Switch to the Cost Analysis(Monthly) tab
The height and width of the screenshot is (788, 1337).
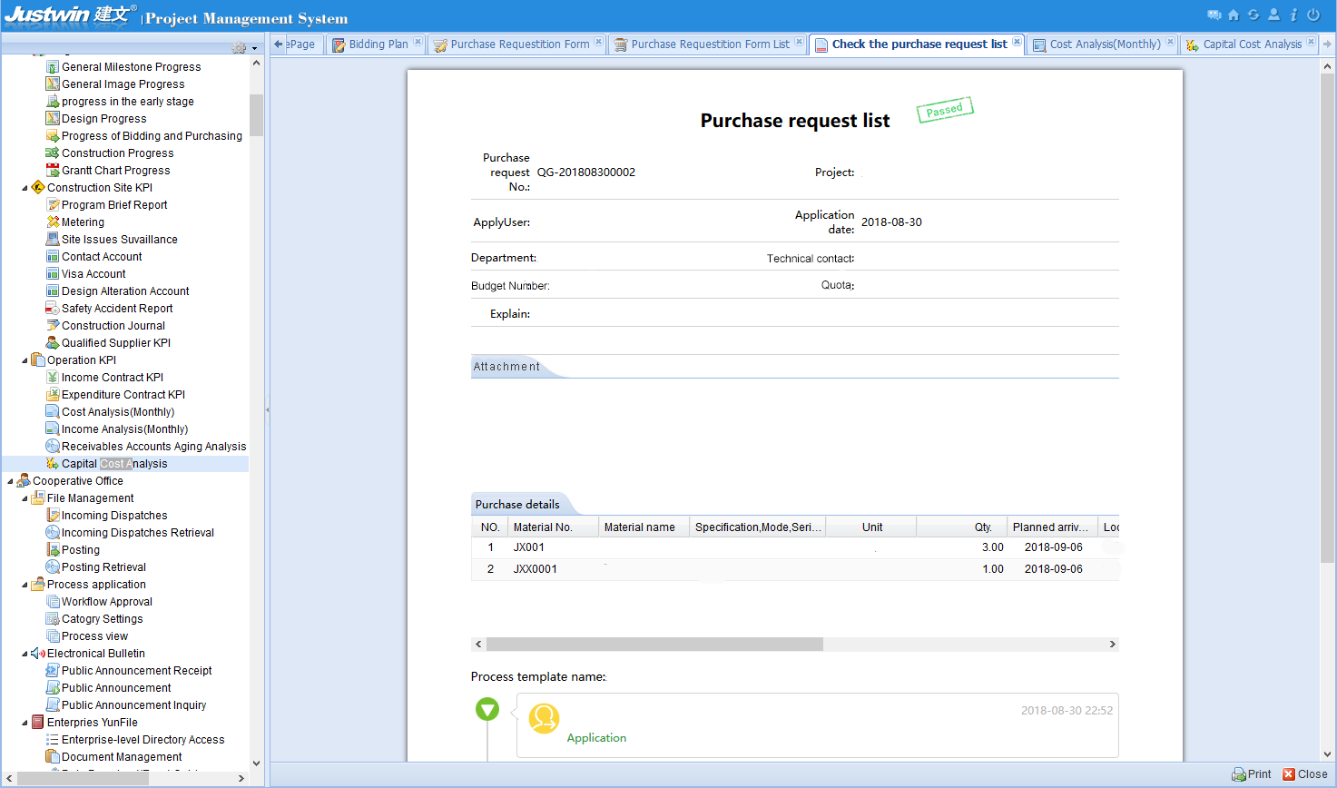(x=1105, y=44)
